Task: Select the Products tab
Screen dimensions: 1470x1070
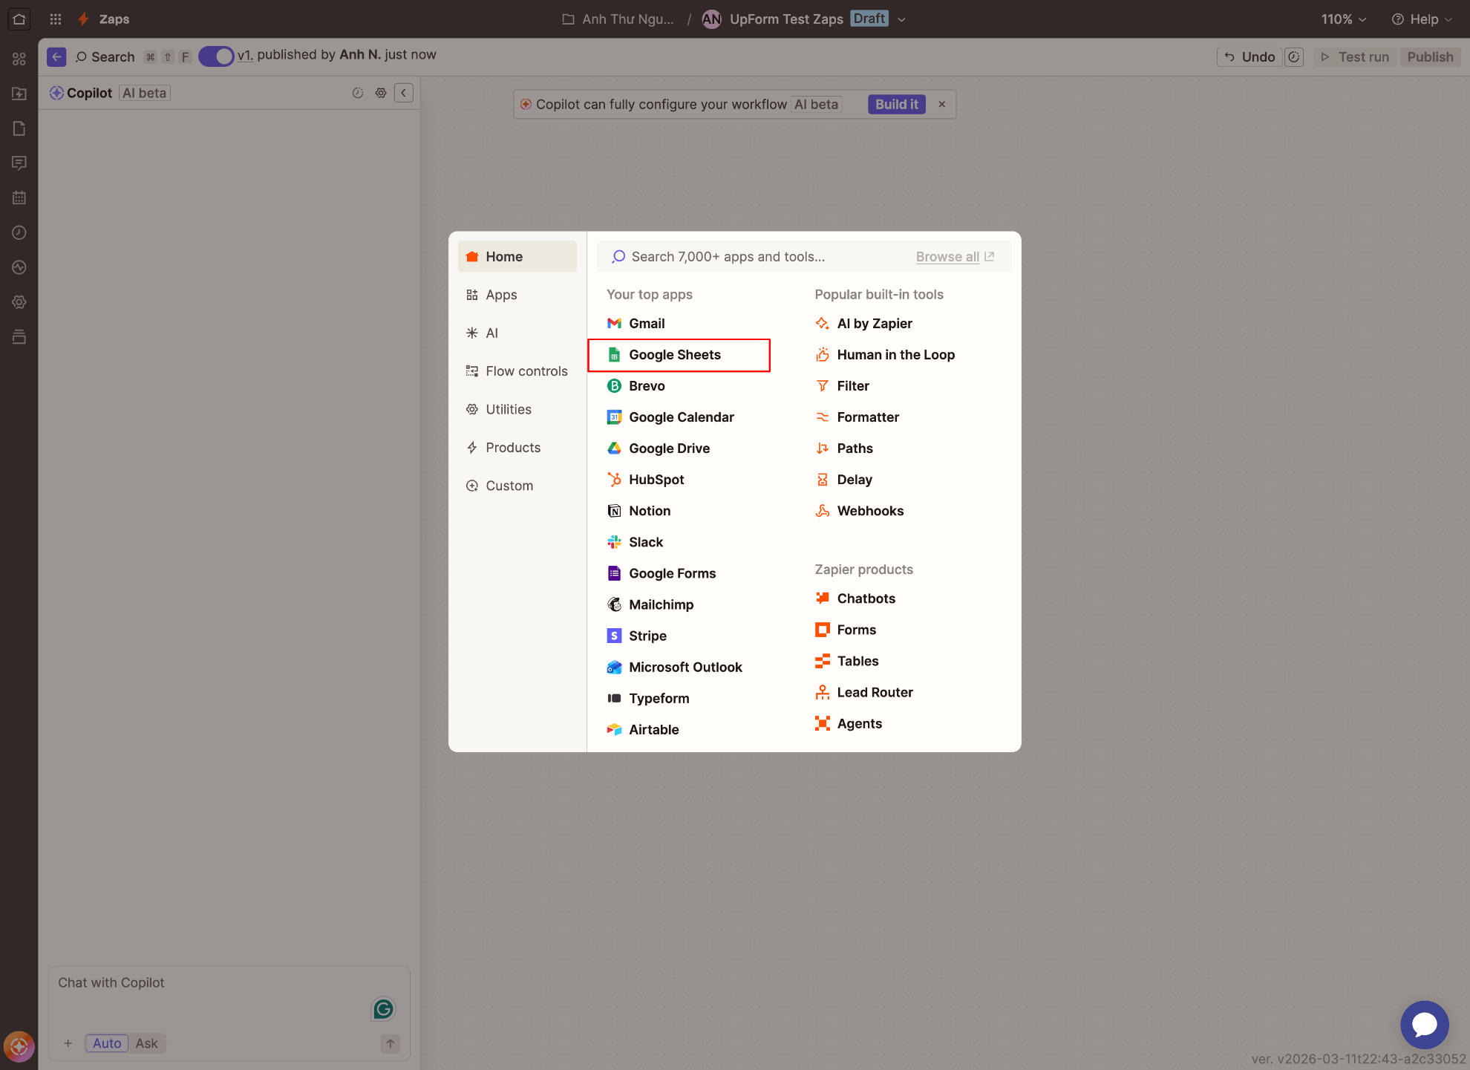Action: (517, 448)
